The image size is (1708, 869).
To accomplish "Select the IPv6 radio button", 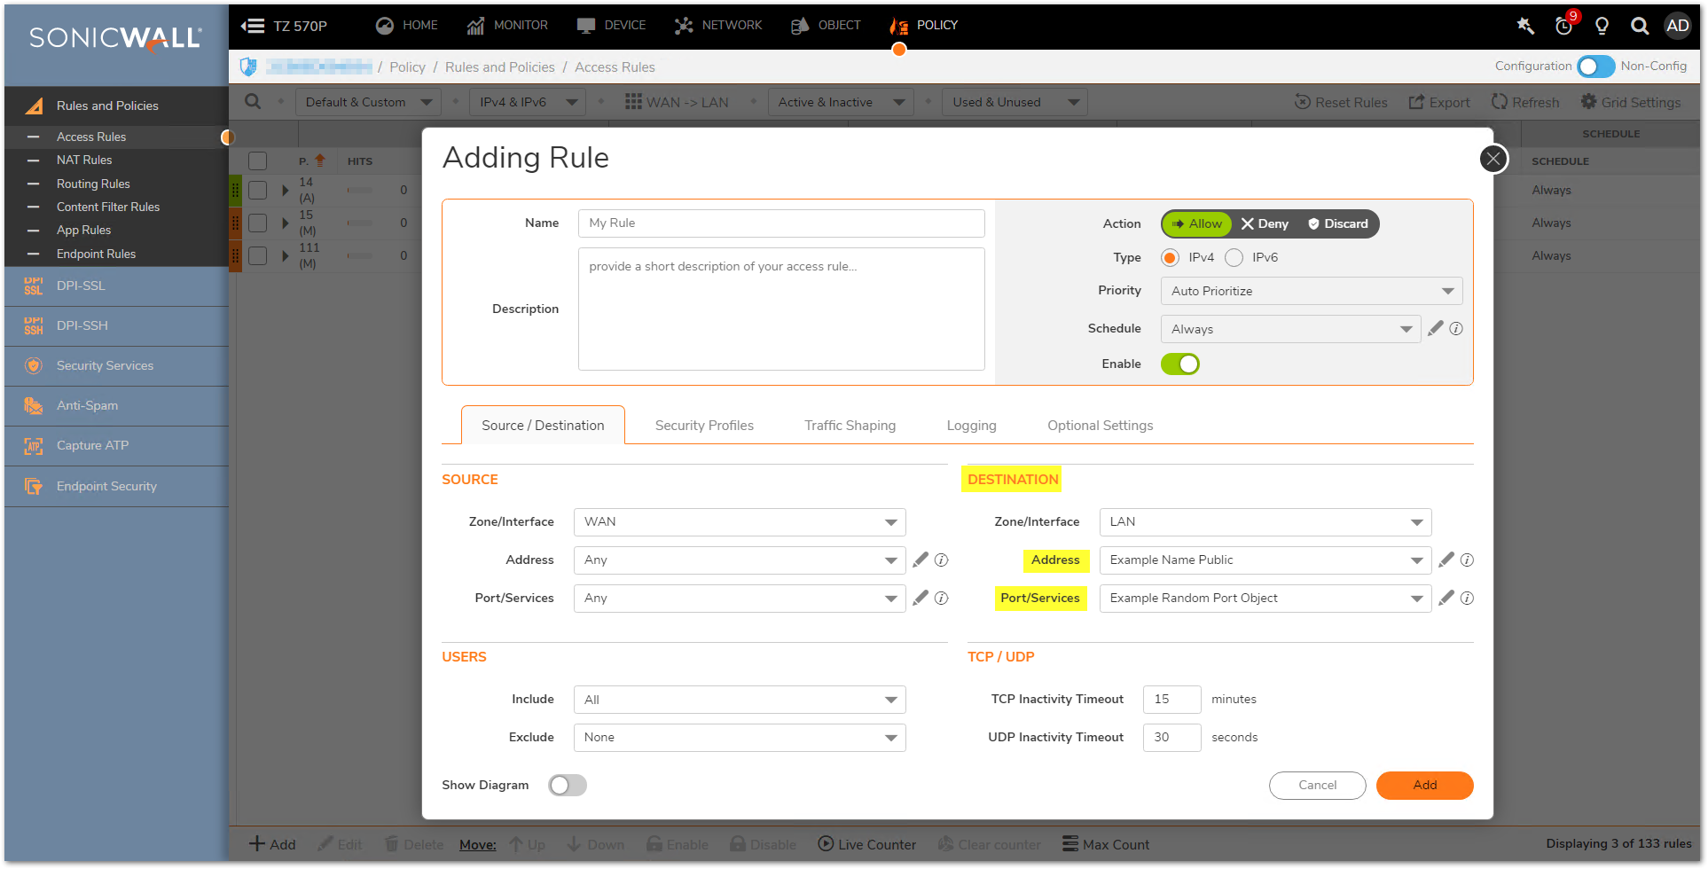I will pyautogui.click(x=1234, y=257).
